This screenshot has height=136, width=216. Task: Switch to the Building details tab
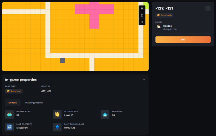pos(34,103)
